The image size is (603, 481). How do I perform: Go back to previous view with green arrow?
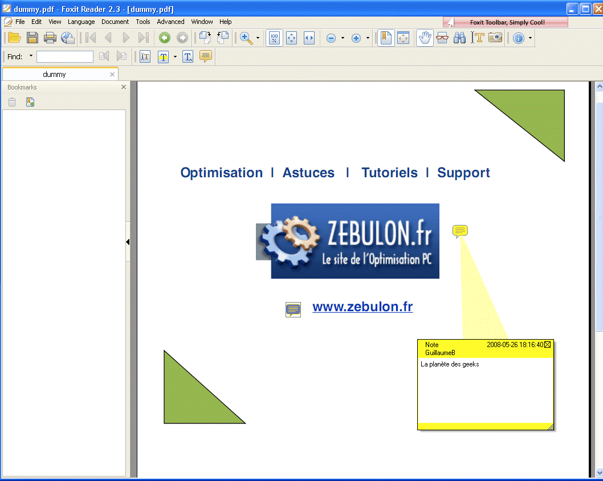[165, 38]
